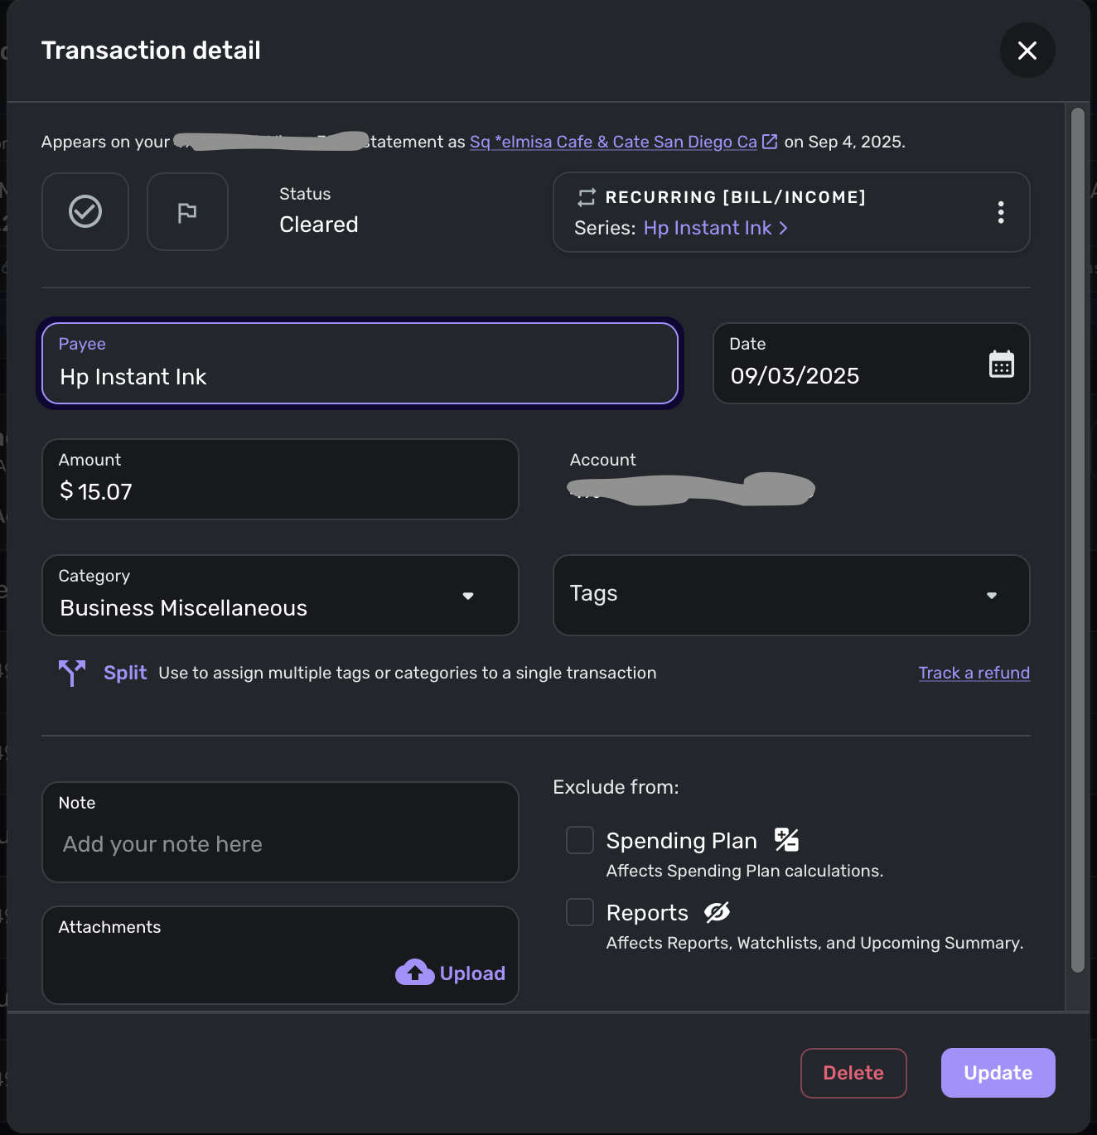1097x1135 pixels.
Task: Click the cloud Upload attachment icon
Action: pyautogui.click(x=415, y=973)
